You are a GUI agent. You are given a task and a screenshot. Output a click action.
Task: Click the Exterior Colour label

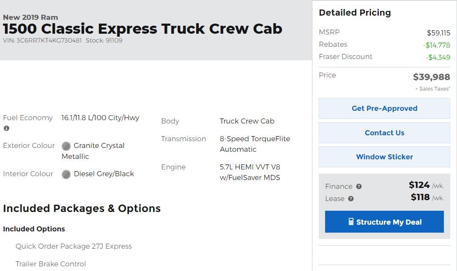29,145
